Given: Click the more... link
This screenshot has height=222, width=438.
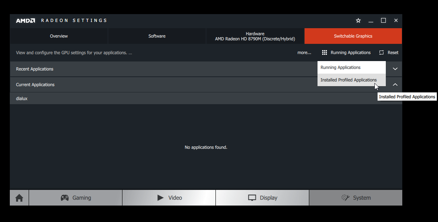Looking at the screenshot, I should (304, 52).
